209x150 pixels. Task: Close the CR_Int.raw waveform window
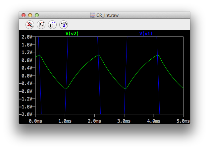pos(24,15)
